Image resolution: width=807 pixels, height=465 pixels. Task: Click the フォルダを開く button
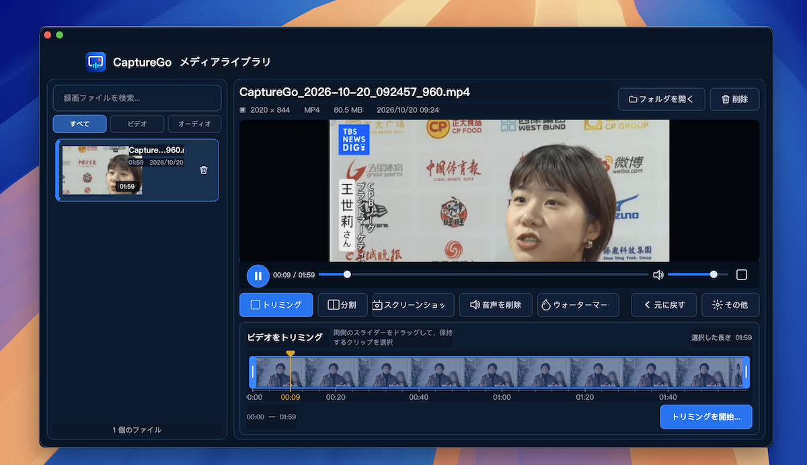click(661, 99)
